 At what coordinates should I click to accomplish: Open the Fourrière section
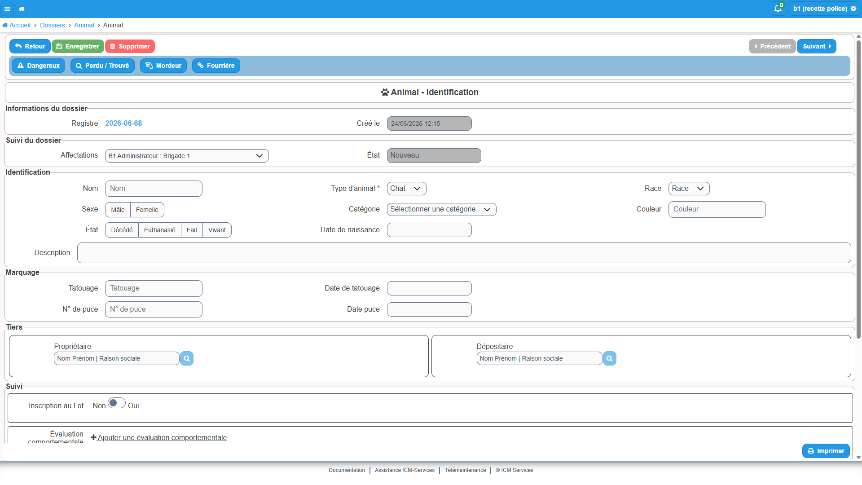coord(216,66)
